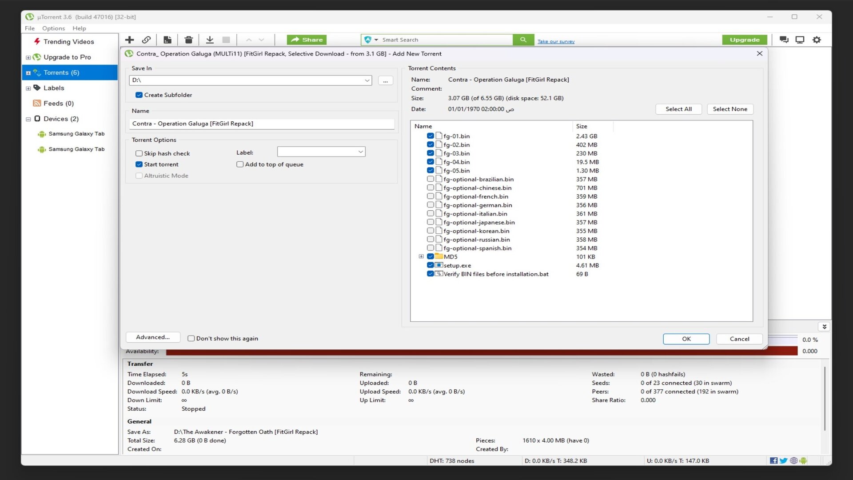Click the Stop Torrent square icon
The image size is (853, 480).
226,40
